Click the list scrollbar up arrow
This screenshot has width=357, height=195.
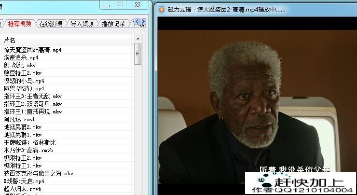[138, 39]
